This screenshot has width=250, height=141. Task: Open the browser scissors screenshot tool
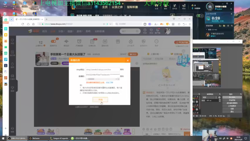tap(155, 24)
